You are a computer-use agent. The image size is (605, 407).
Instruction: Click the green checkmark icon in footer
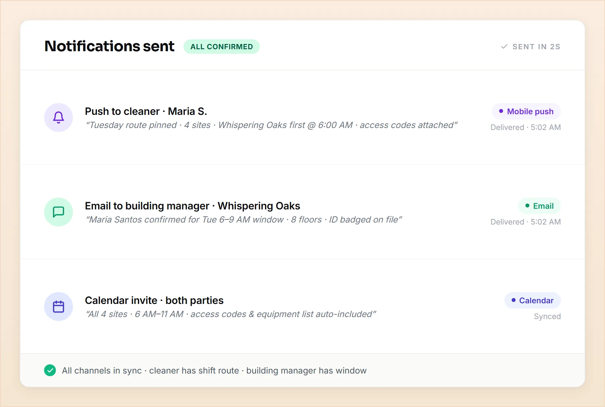[50, 370]
